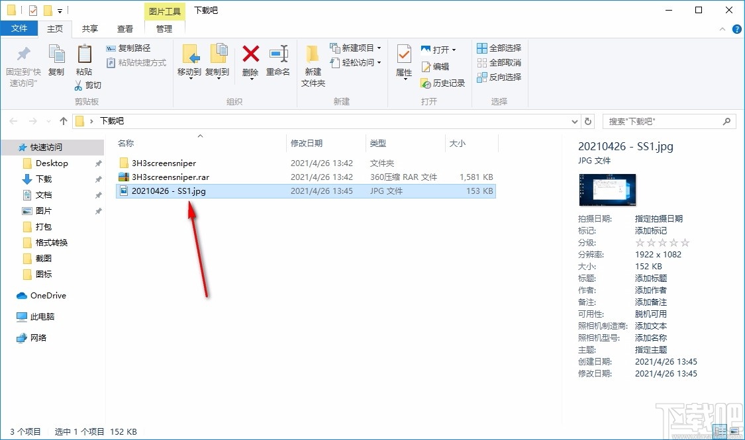The width and height of the screenshot is (745, 440).
Task: Switch to the 查看 (View) tab
Action: (x=124, y=28)
